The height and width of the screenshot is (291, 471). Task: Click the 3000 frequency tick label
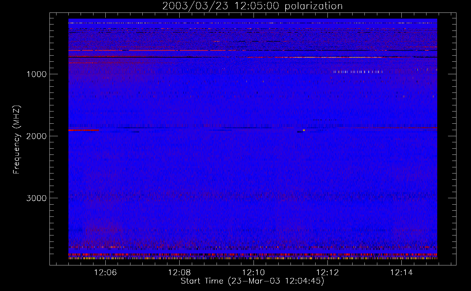click(37, 198)
